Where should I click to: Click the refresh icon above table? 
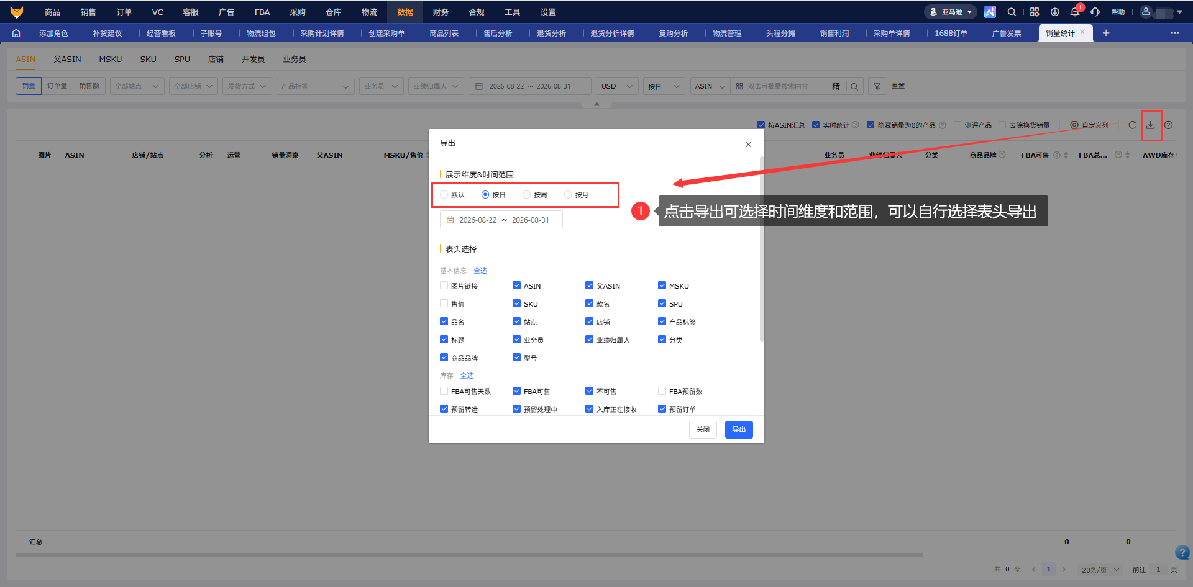coord(1132,125)
